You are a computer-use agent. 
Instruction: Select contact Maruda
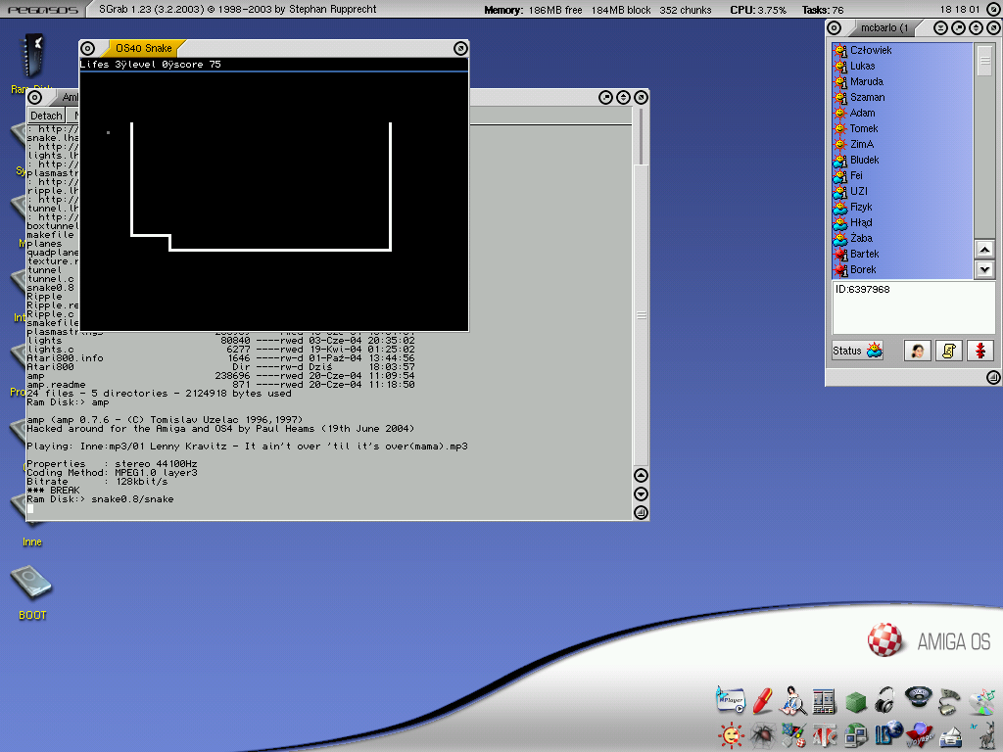pos(902,82)
